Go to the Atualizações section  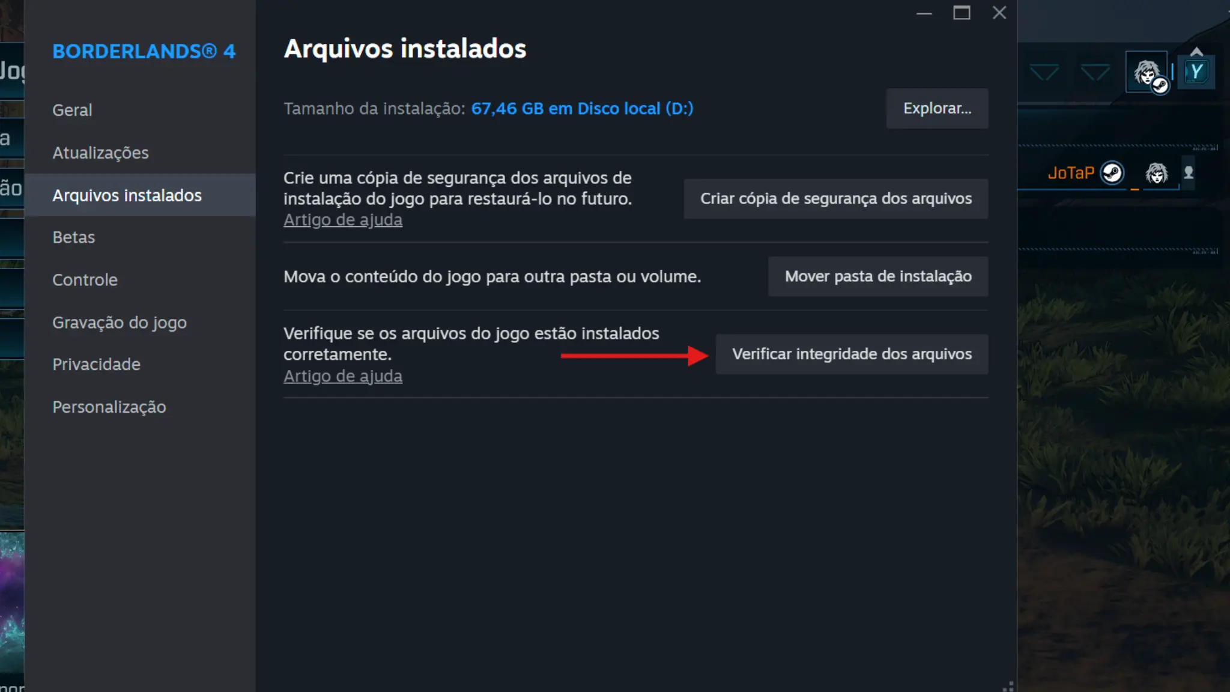pos(100,153)
